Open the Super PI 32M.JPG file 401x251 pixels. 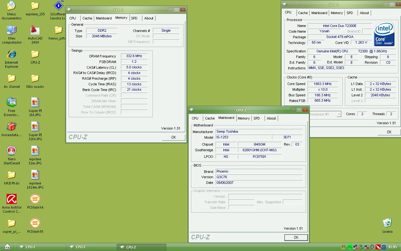pyautogui.click(x=35, y=131)
